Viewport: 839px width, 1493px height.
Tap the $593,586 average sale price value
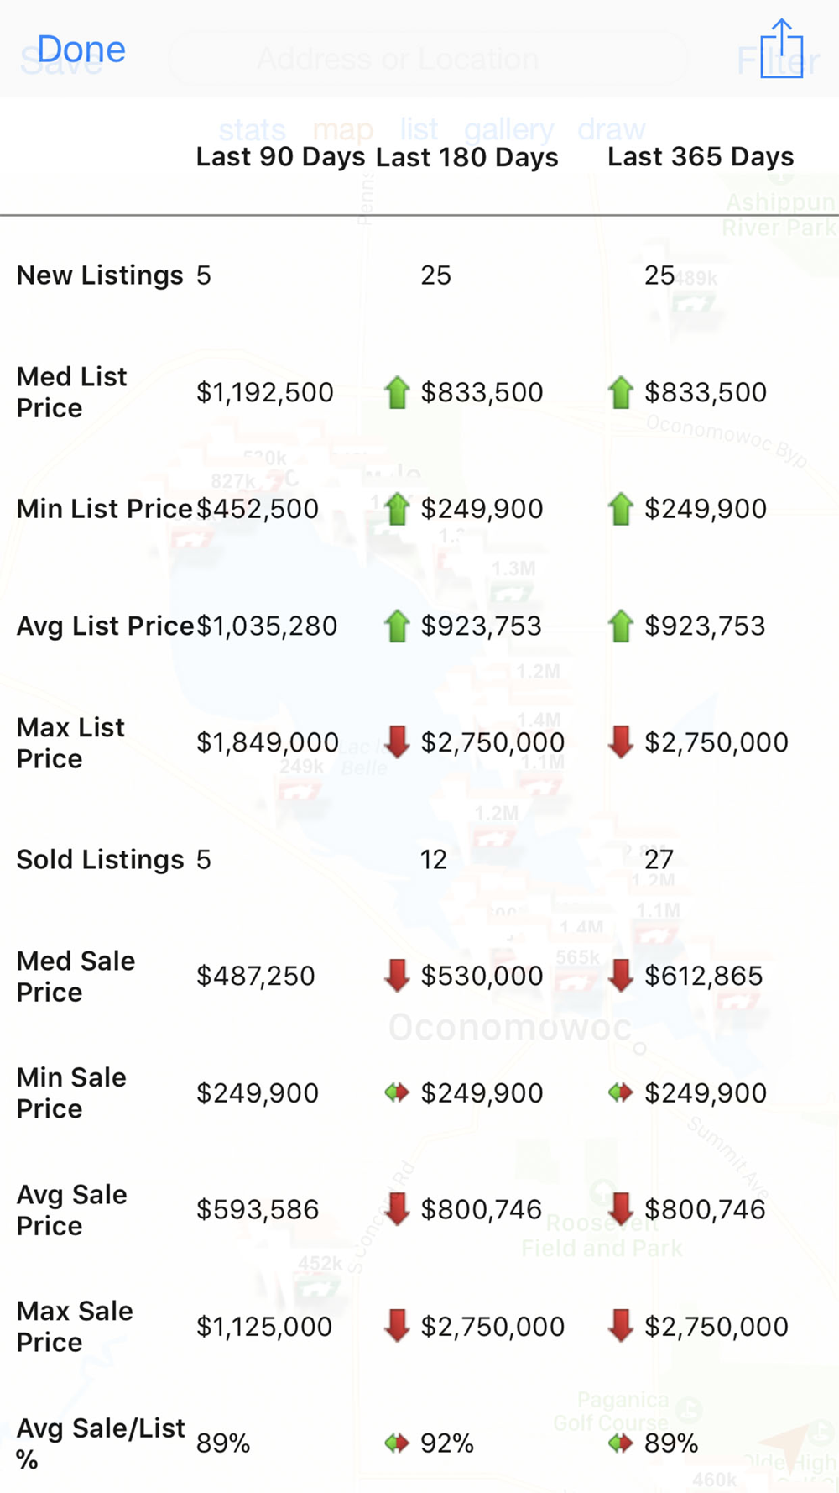[x=258, y=1209]
